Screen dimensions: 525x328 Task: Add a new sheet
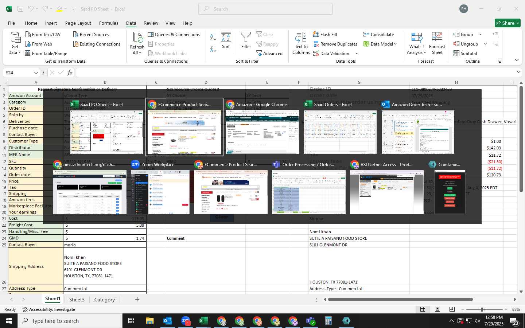point(137,300)
